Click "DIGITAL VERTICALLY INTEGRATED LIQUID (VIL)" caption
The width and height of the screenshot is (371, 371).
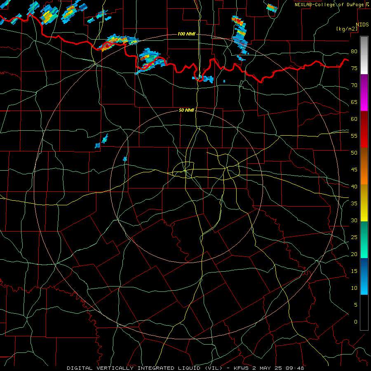tap(145, 368)
